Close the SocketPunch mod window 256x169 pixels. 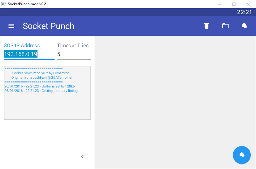click(248, 4)
